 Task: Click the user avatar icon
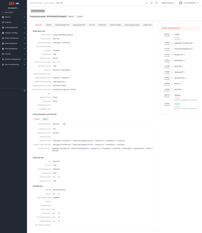181,3
